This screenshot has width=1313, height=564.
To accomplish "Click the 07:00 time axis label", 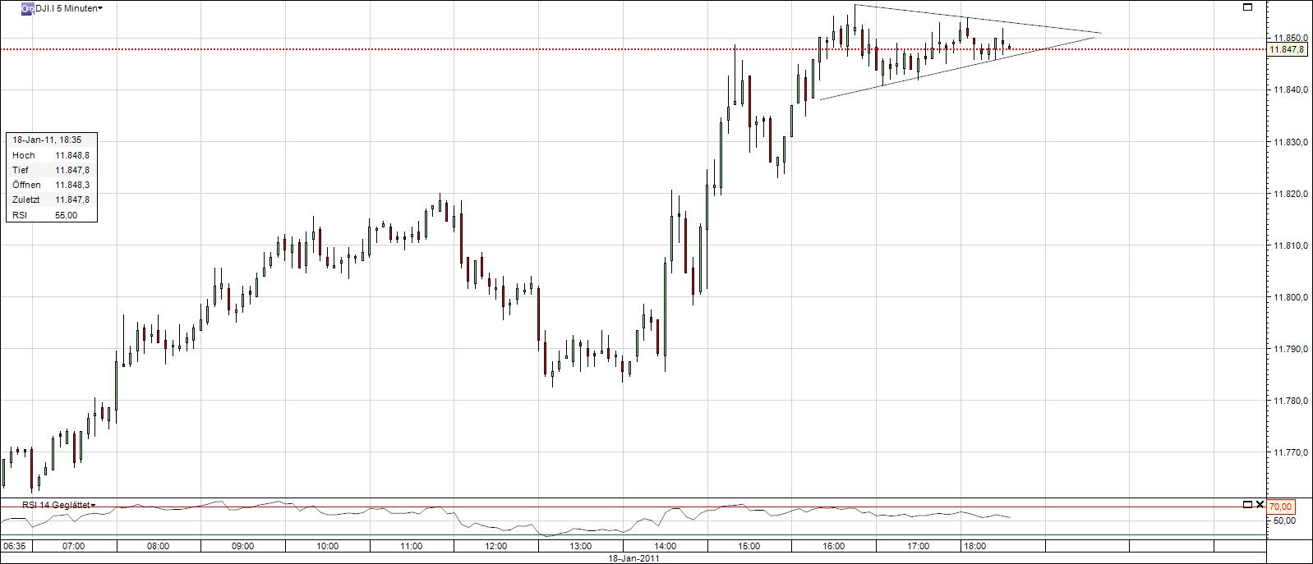I will coord(74,546).
